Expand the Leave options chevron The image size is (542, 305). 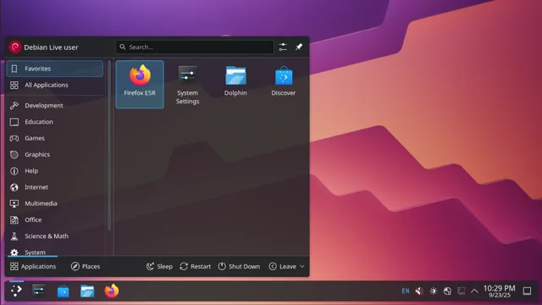point(302,266)
